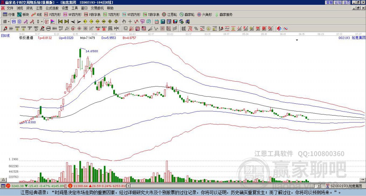Click the 沪 Shanghai index status icon
This screenshot has height=196, width=366.
(8, 186)
